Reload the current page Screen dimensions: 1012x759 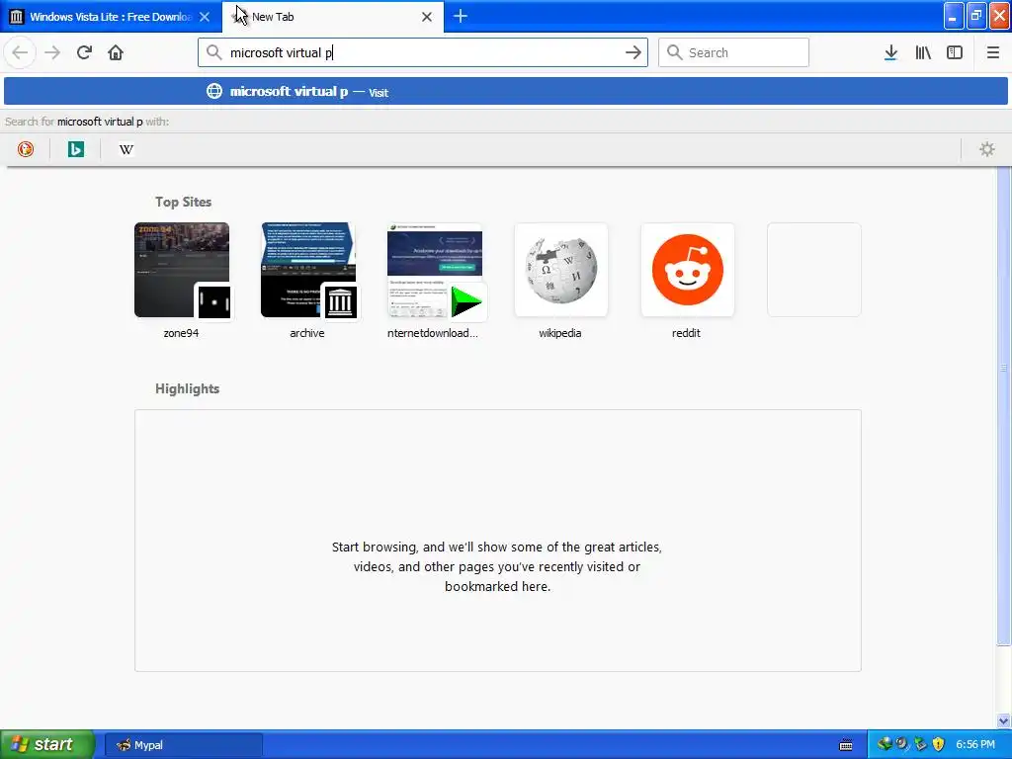tap(84, 52)
